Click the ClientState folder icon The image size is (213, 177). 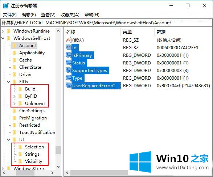15,67
